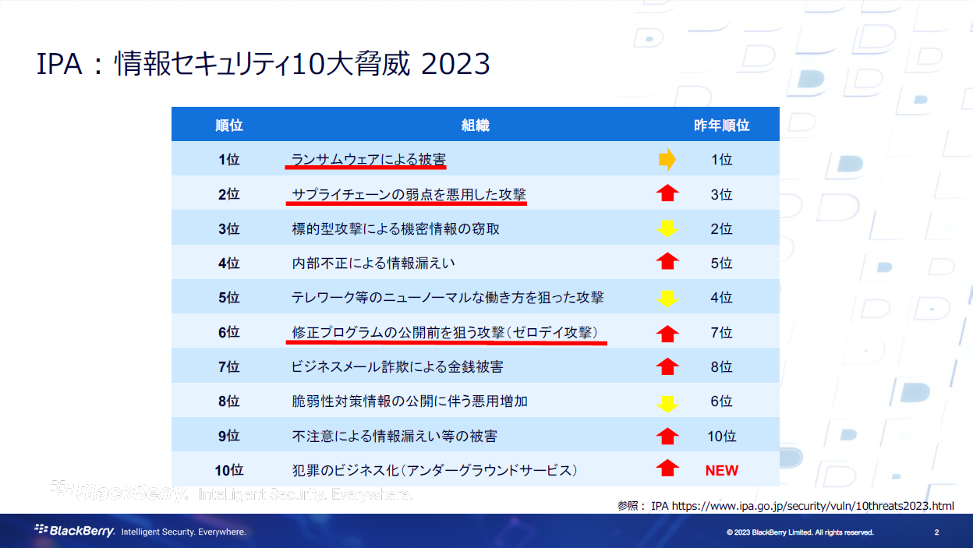Select the 昨年順位 column header
Image resolution: width=973 pixels, height=548 pixels.
click(x=723, y=124)
